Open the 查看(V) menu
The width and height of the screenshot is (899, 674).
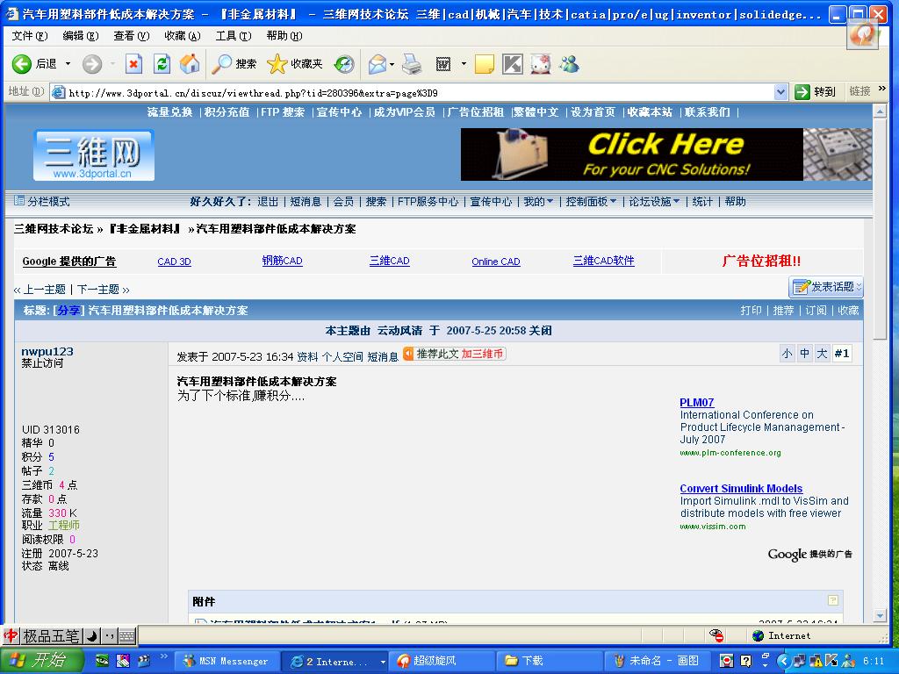[132, 36]
